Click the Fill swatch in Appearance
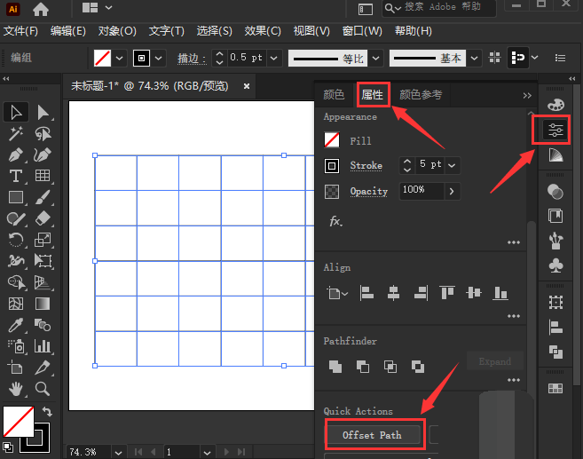The width and height of the screenshot is (583, 459). click(331, 140)
